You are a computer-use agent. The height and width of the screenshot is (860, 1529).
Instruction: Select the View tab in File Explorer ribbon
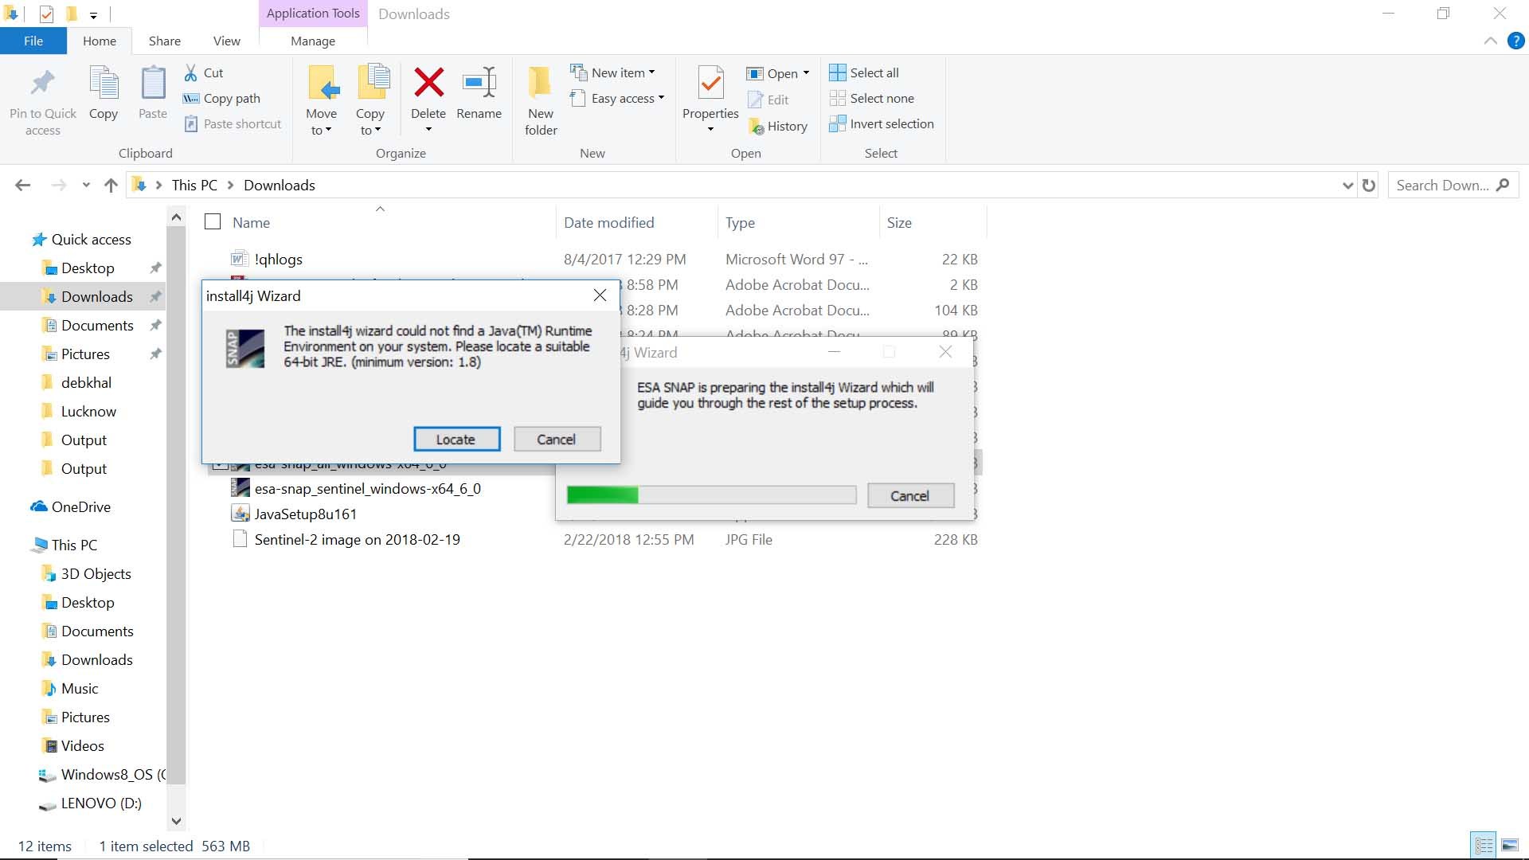pos(226,40)
